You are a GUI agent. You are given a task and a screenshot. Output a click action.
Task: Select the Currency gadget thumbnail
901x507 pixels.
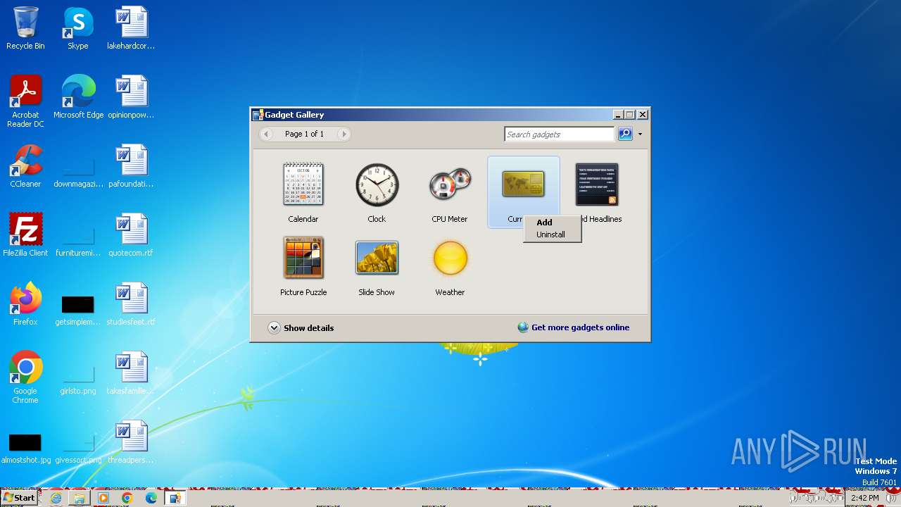pyautogui.click(x=523, y=184)
